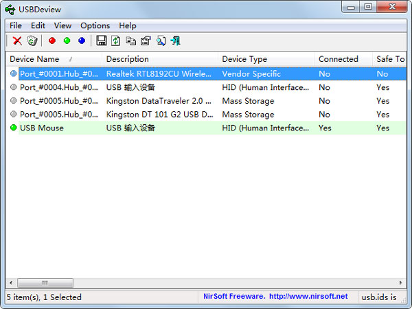The height and width of the screenshot is (309, 412).
Task: Click the Kingston DT 101 G2 USB description
Action: (x=159, y=114)
